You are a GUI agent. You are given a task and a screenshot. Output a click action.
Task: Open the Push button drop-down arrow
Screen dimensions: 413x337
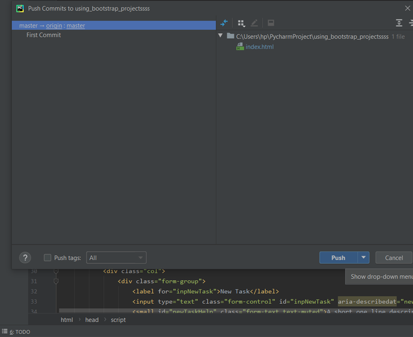click(364, 258)
